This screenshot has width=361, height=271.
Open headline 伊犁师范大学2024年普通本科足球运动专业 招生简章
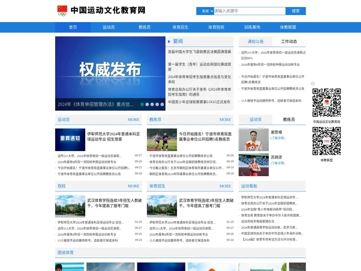click(113, 137)
